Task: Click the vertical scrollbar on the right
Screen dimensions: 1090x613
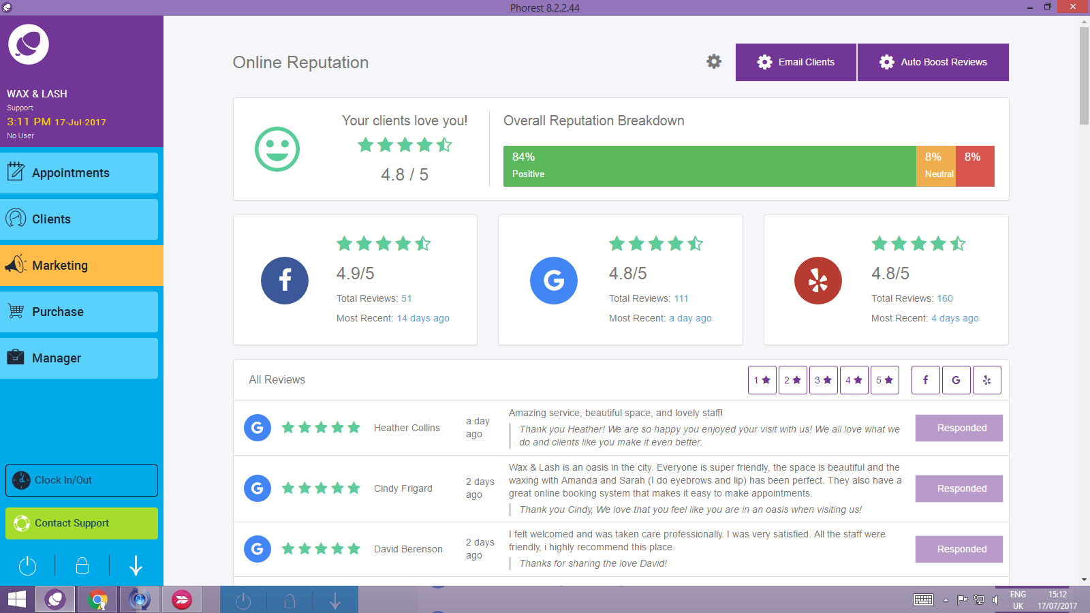Action: 1084,75
